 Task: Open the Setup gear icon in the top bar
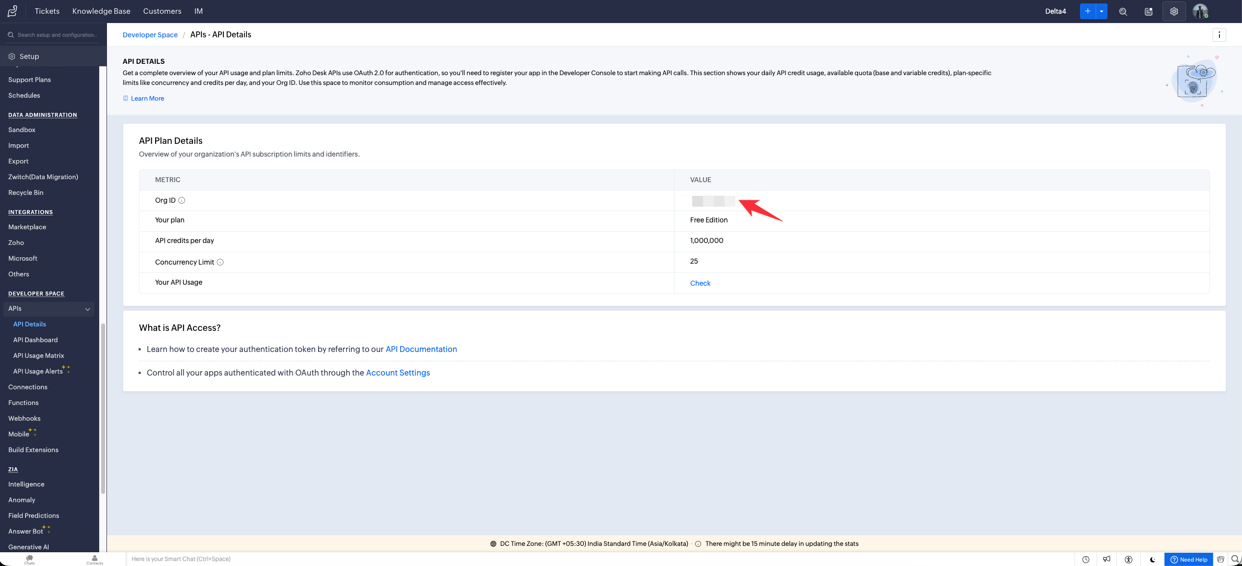[x=1174, y=11]
